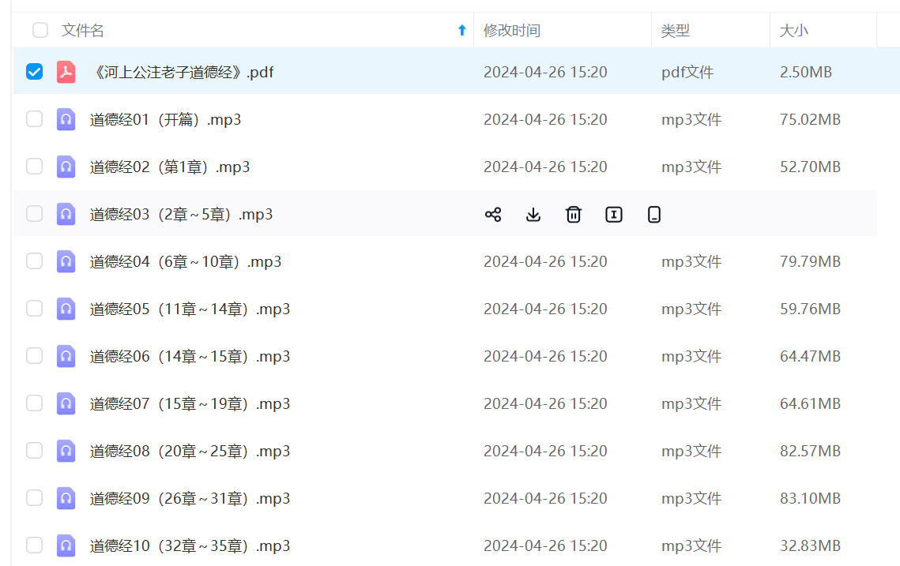This screenshot has width=900, height=566.
Task: Open 道德经02（第1章）.mp3 file name
Action: pos(170,167)
